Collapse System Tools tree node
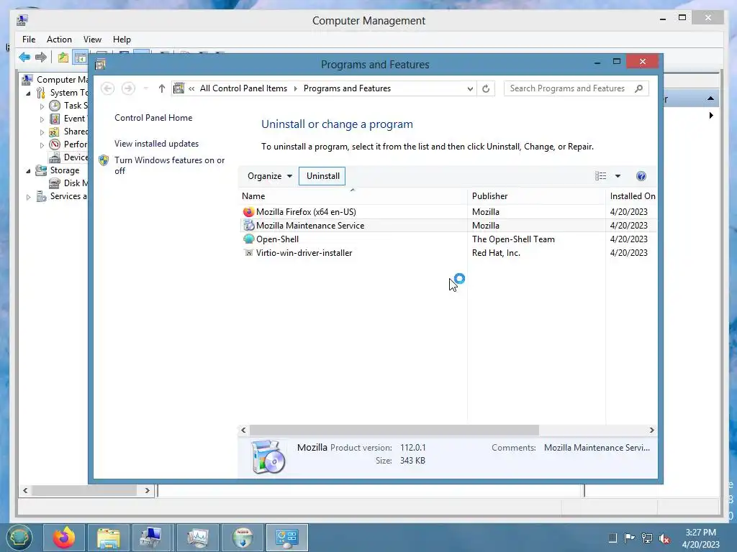The width and height of the screenshot is (737, 552). click(28, 93)
